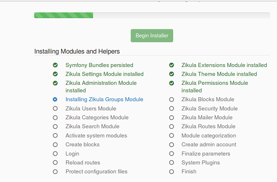Click the circle marker beside Login step
Image resolution: width=277 pixels, height=182 pixels.
[55, 154]
